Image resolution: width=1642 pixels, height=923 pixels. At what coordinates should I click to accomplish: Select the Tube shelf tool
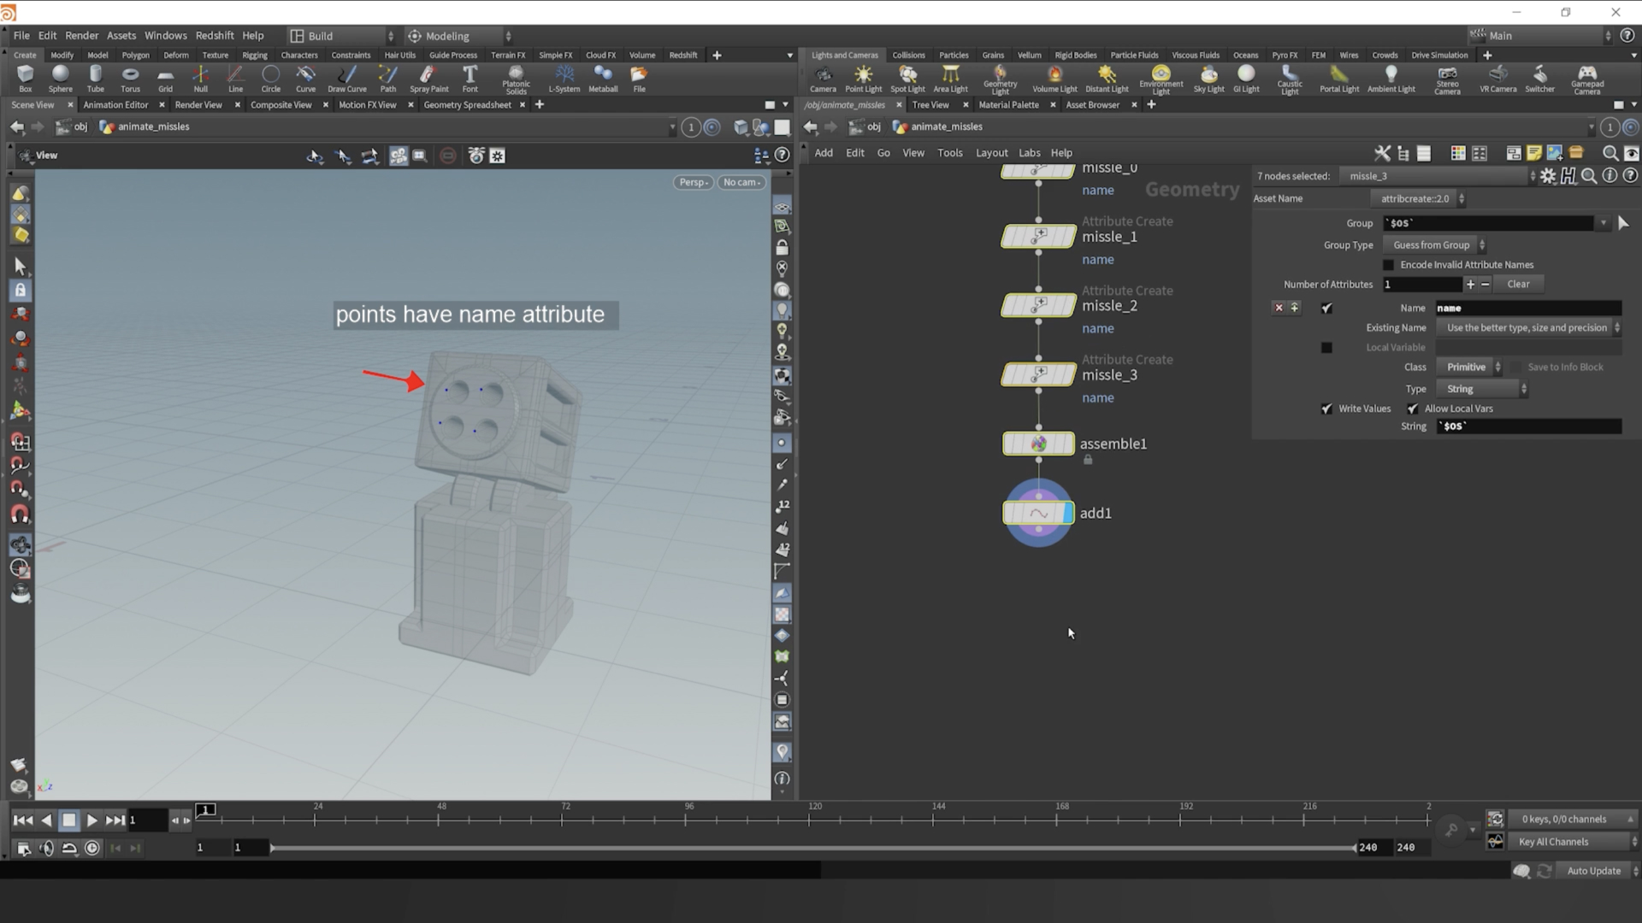coord(96,79)
